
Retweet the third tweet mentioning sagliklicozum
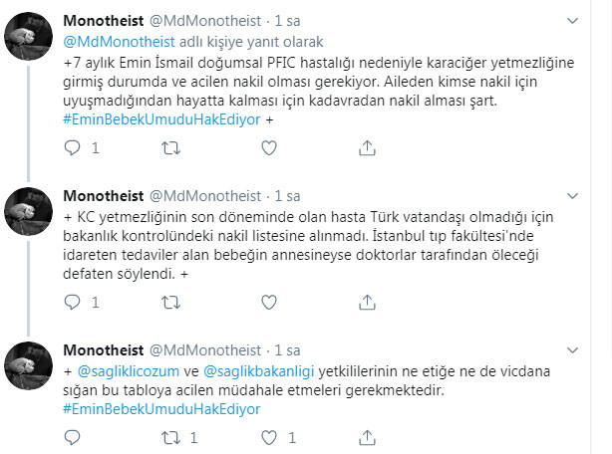[x=171, y=437]
